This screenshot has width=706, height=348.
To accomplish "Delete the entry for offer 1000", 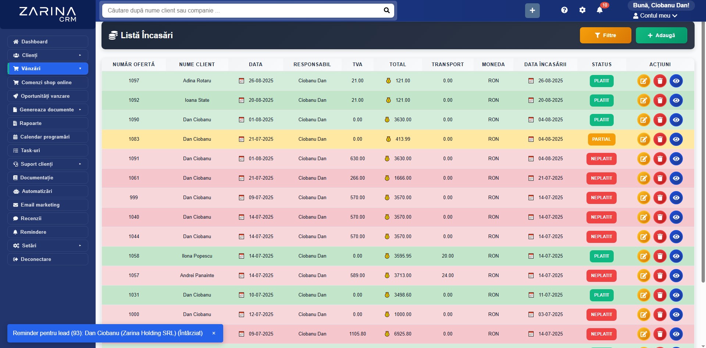I will pyautogui.click(x=660, y=315).
